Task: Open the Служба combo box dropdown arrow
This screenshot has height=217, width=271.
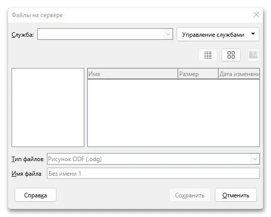Action: (x=168, y=34)
